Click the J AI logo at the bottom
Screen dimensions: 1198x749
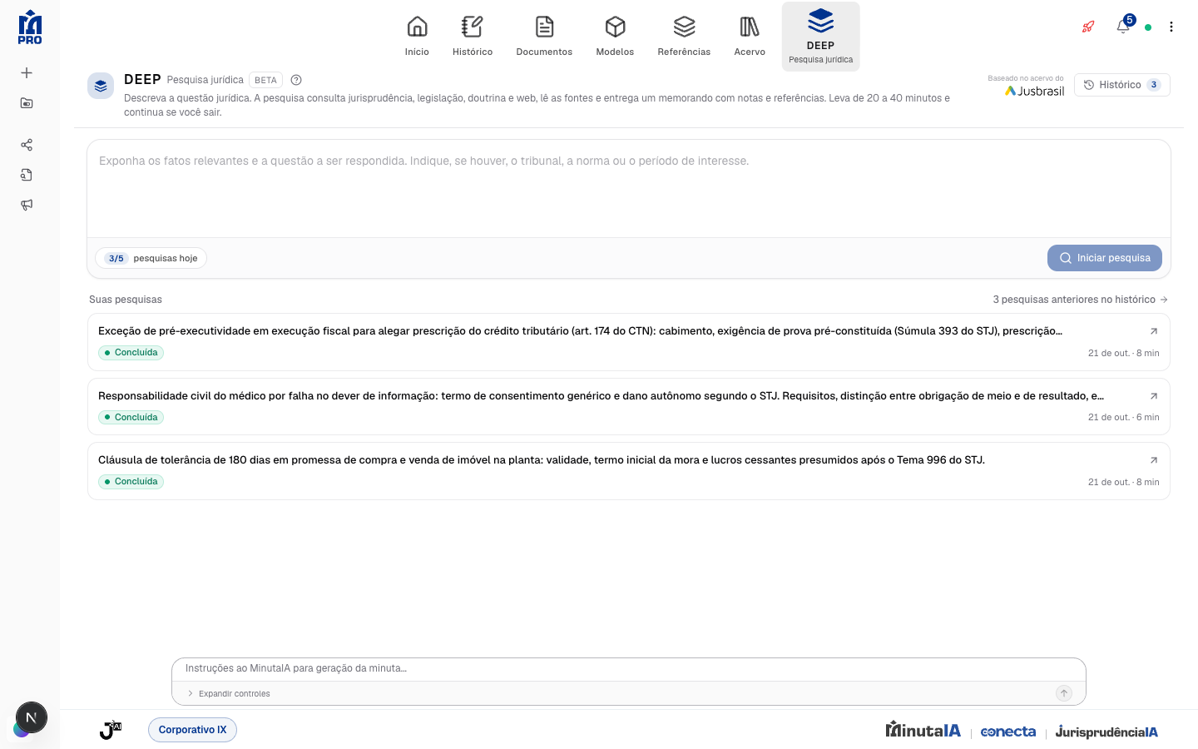pyautogui.click(x=111, y=730)
